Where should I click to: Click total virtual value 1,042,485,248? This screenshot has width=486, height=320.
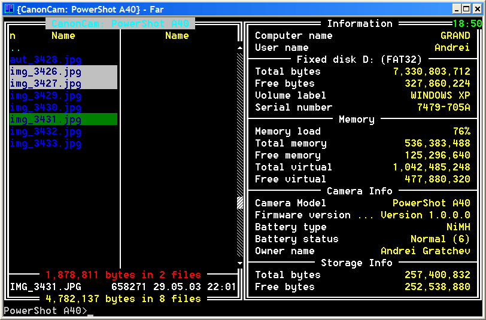(432, 167)
